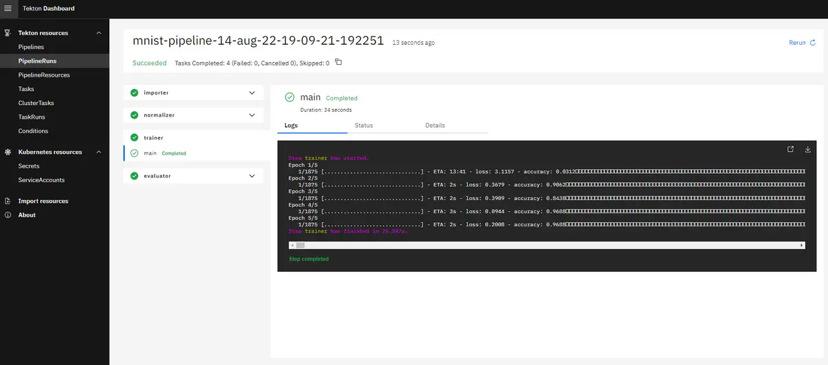Click the Import resources icon
Viewport: 828px width, 365px height.
(x=8, y=201)
